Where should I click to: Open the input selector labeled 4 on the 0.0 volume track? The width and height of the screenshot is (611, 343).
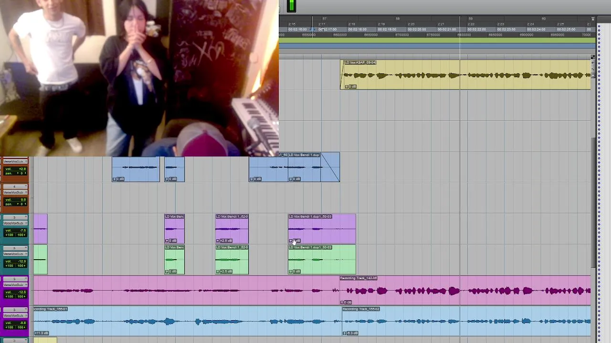[15, 187]
